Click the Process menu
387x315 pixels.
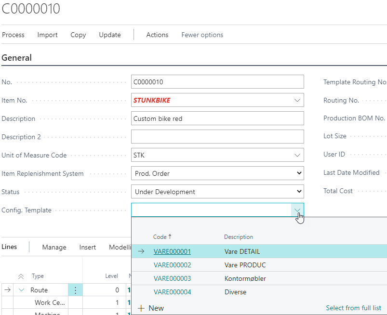pyautogui.click(x=13, y=35)
